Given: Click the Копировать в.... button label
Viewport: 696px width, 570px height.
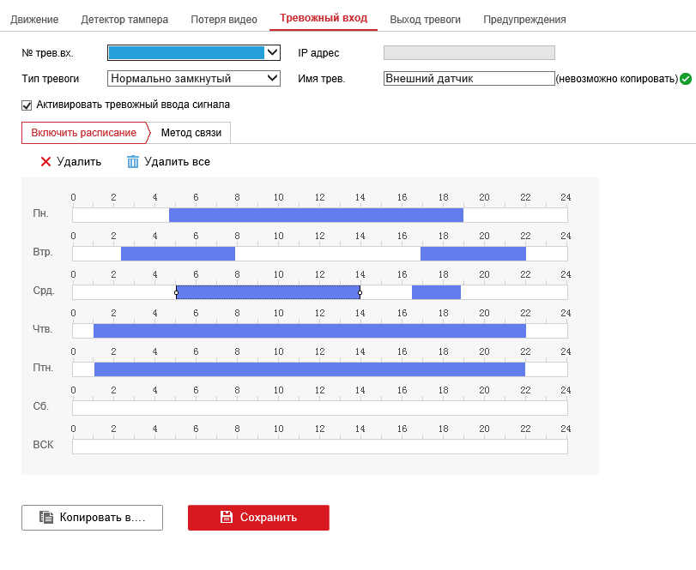Looking at the screenshot, I should pyautogui.click(x=102, y=517).
